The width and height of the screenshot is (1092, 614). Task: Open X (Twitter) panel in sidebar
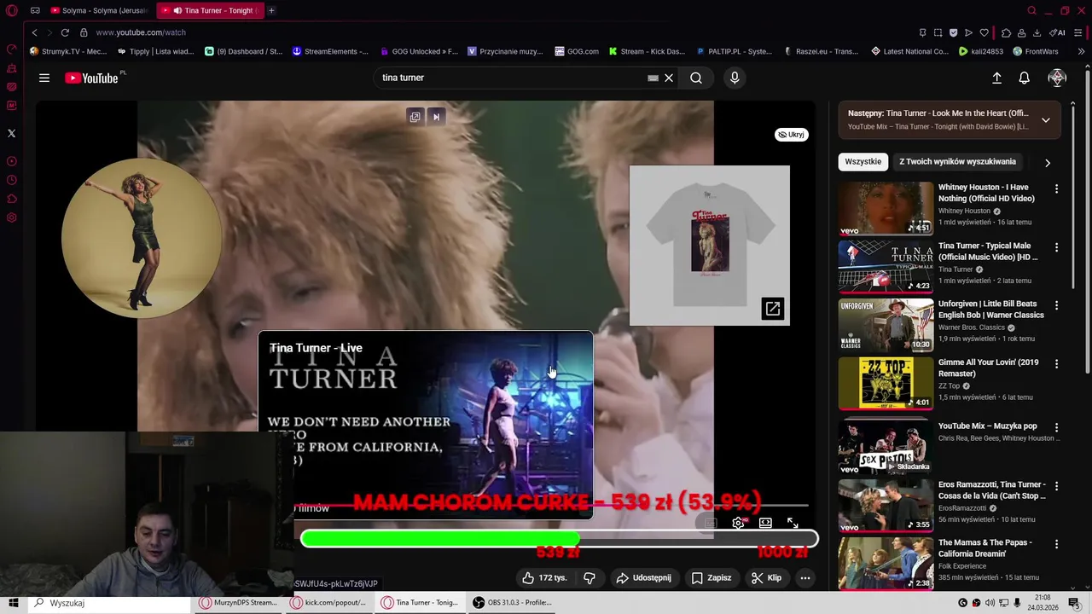(x=11, y=133)
